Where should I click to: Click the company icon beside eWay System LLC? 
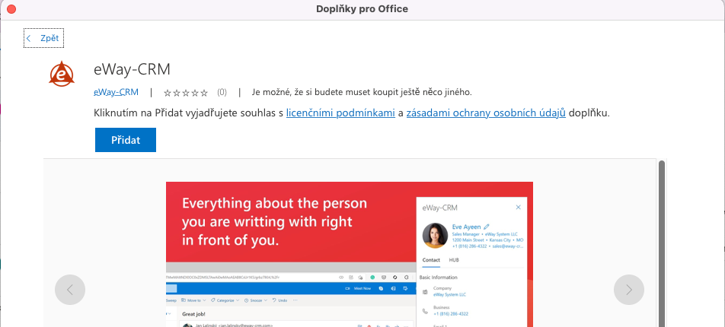coord(425,292)
